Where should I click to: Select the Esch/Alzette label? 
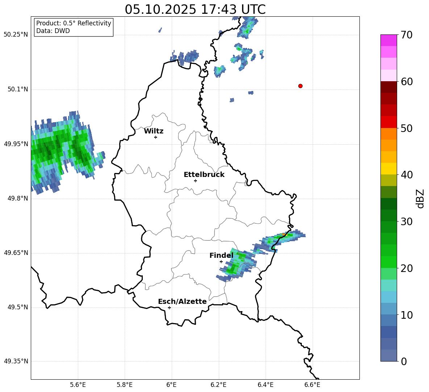point(182,301)
